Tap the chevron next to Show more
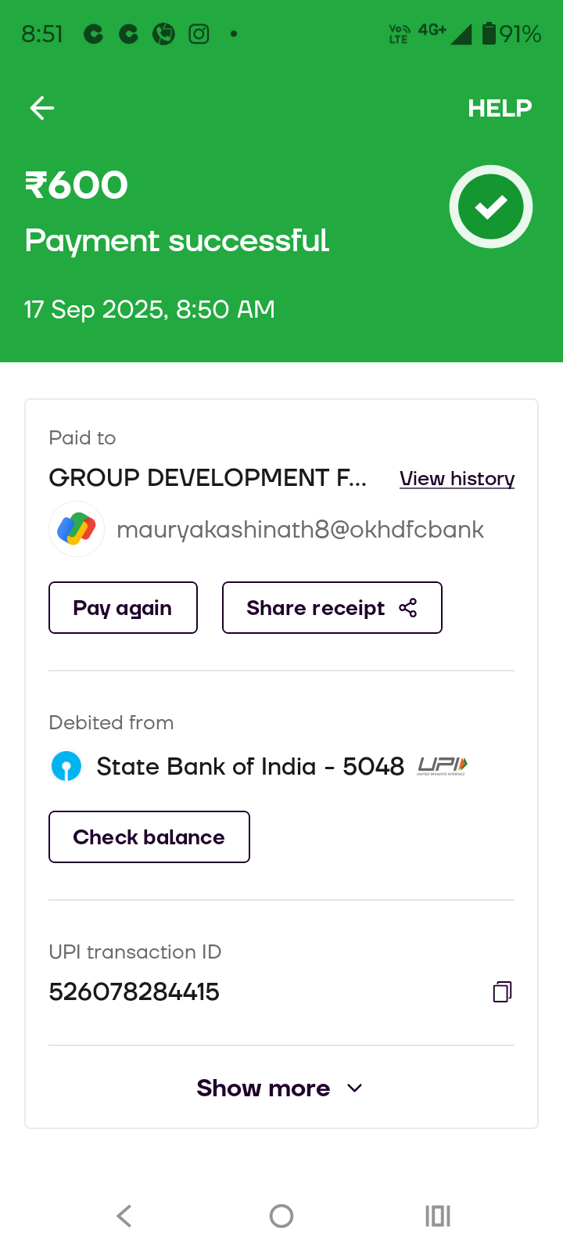563x1252 pixels. [354, 1088]
